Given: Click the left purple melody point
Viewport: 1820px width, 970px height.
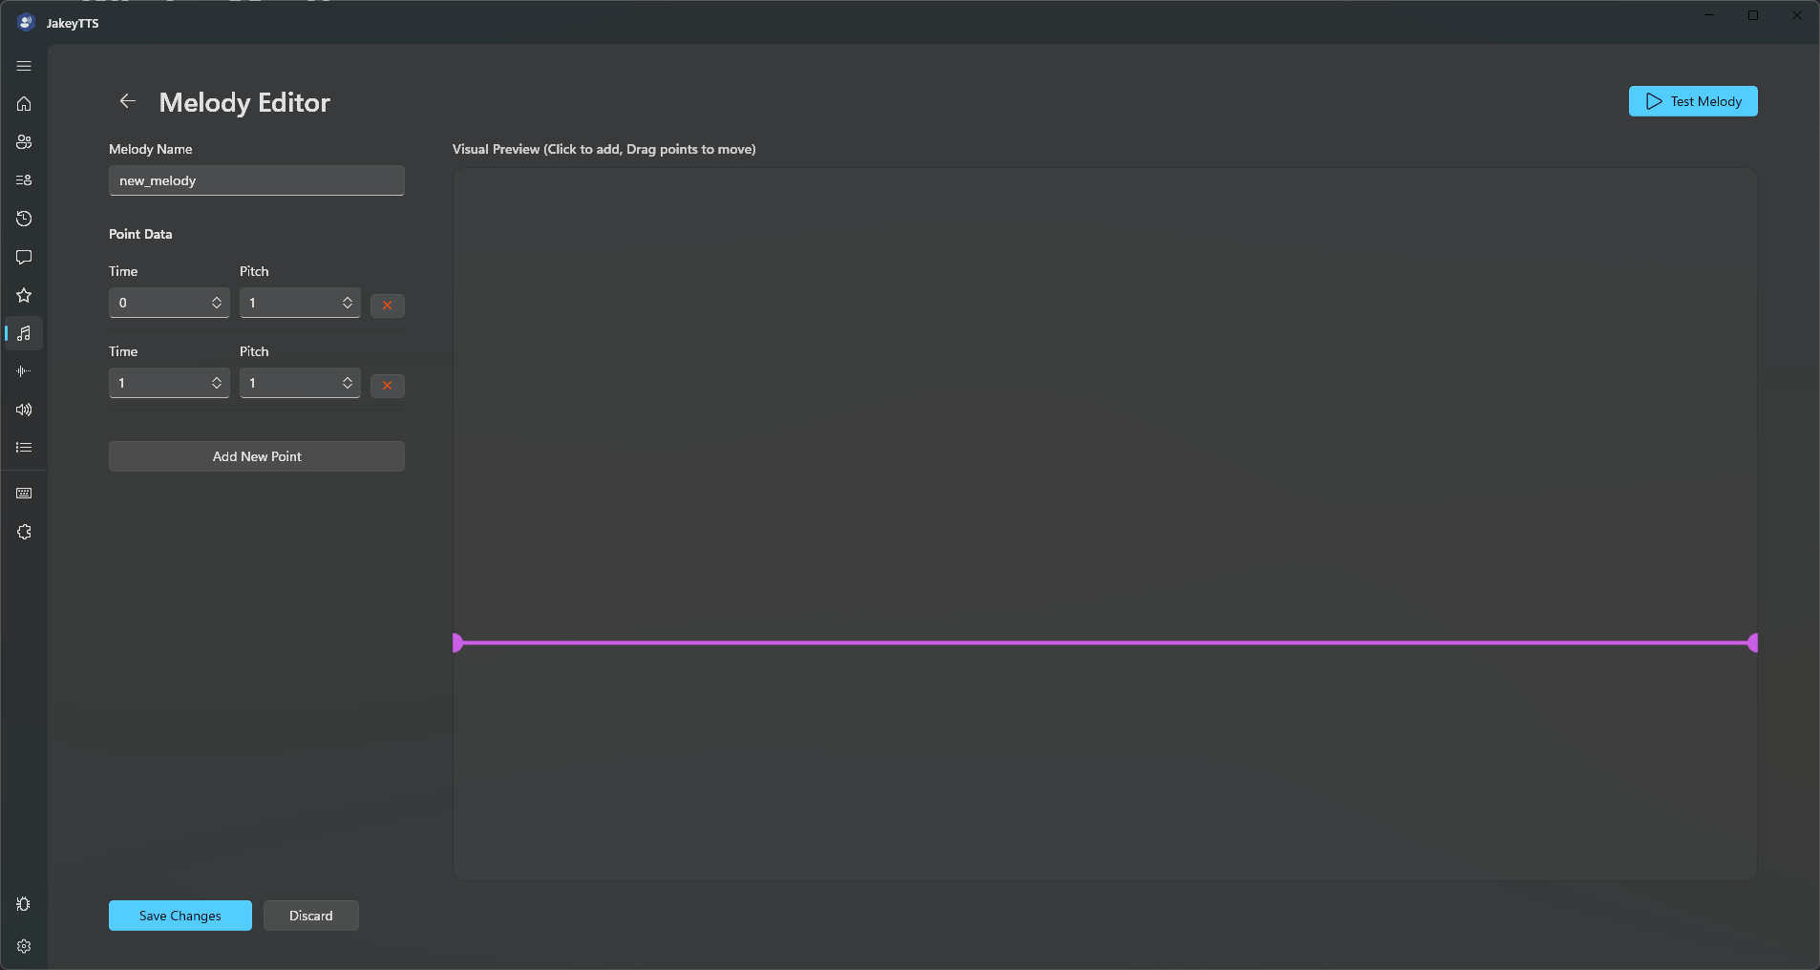Looking at the screenshot, I should point(457,643).
